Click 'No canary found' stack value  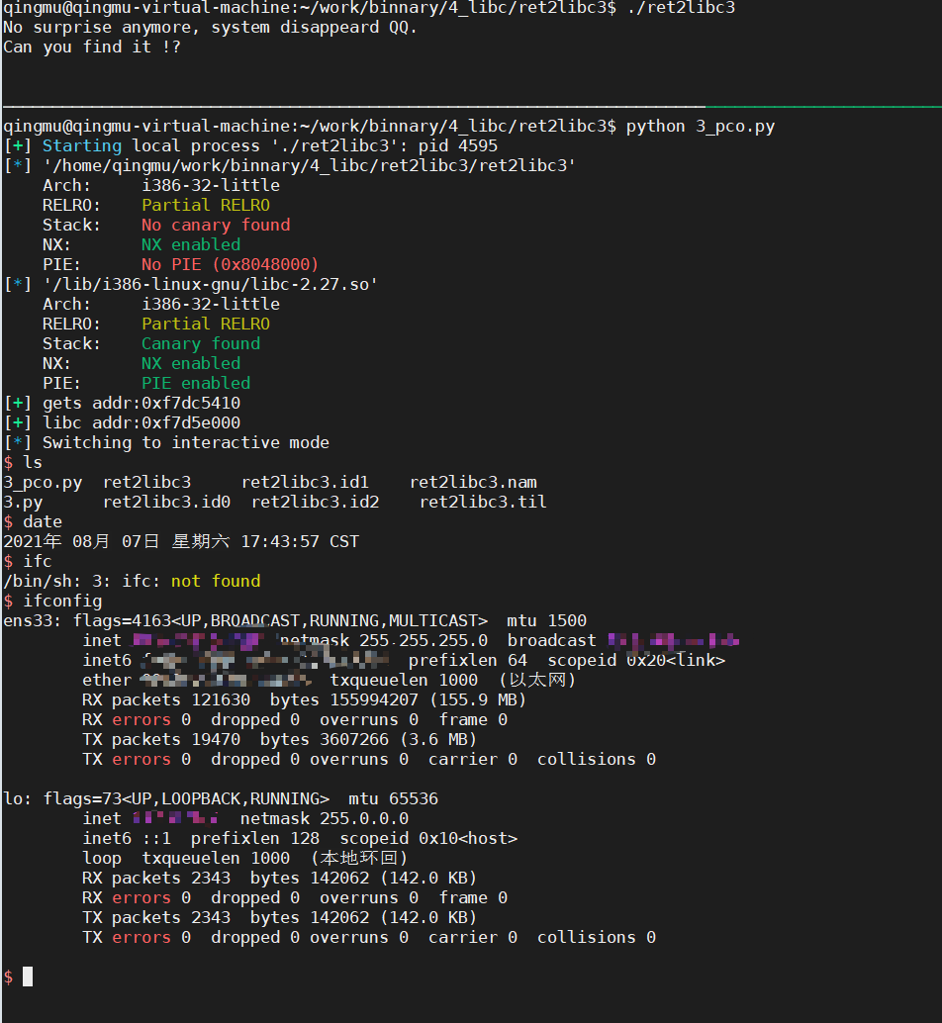point(216,226)
